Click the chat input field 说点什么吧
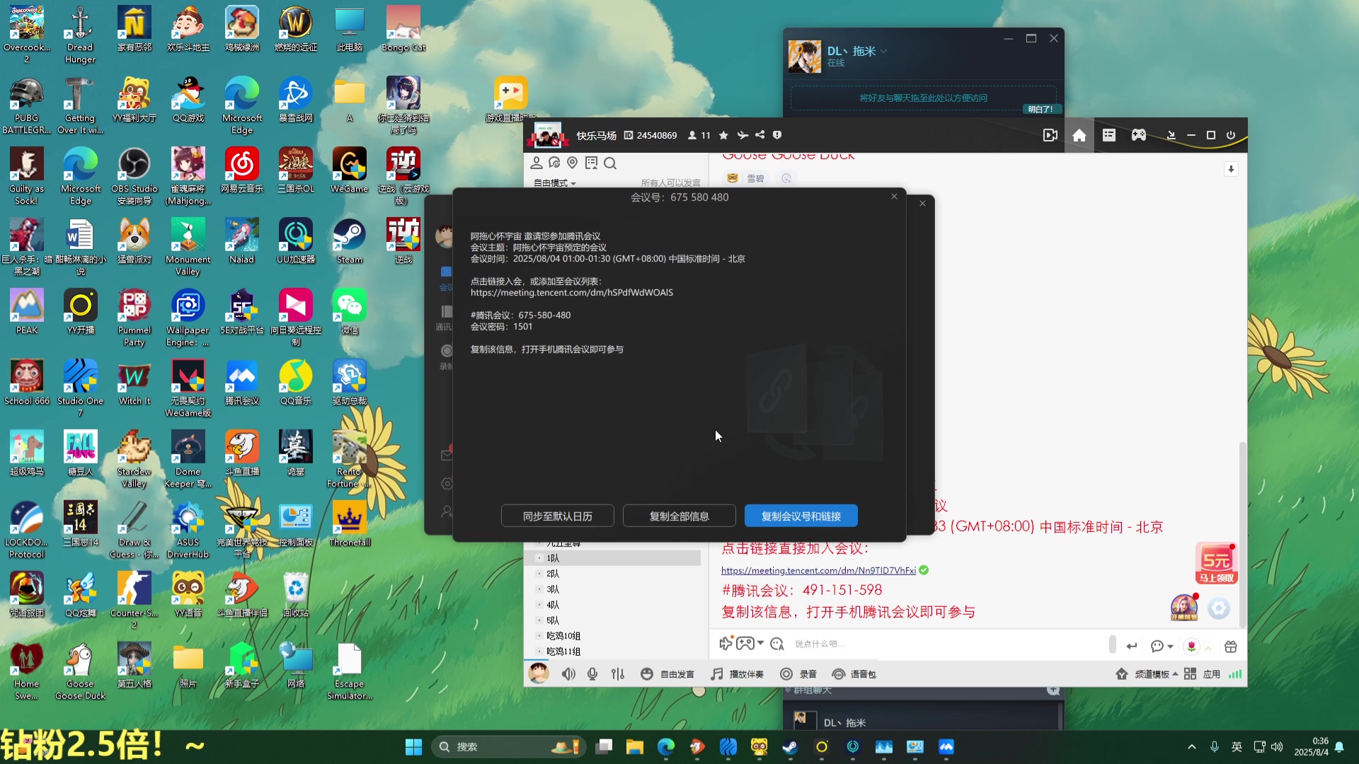This screenshot has height=764, width=1359. [948, 644]
